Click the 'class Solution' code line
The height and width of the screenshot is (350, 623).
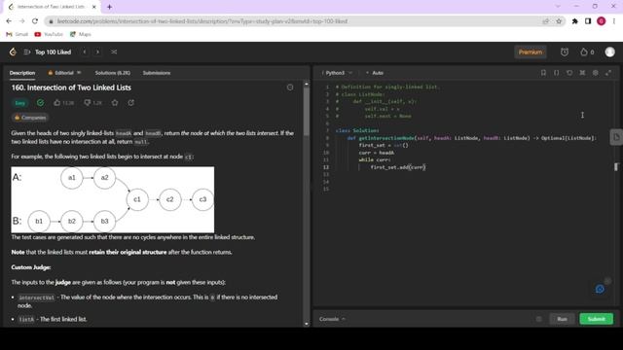(357, 130)
